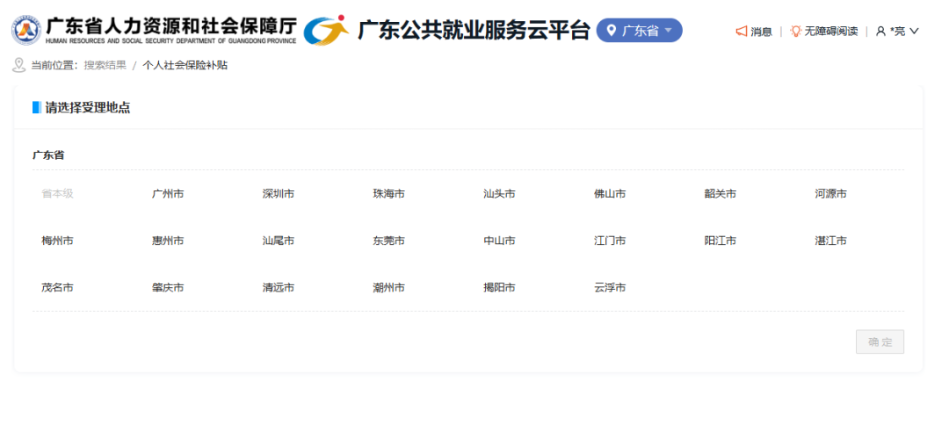Select 深圳市 as the location

coord(279,194)
